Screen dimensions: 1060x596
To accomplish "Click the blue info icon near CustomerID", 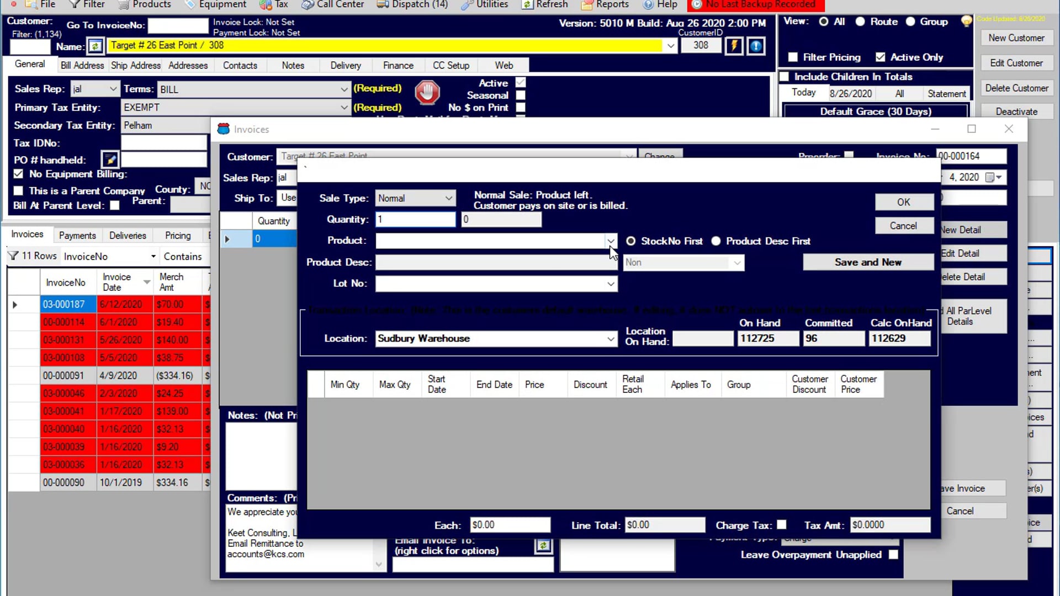I will tap(756, 46).
